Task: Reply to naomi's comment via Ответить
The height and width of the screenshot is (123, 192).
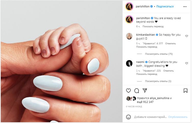Action: pos(168,71)
